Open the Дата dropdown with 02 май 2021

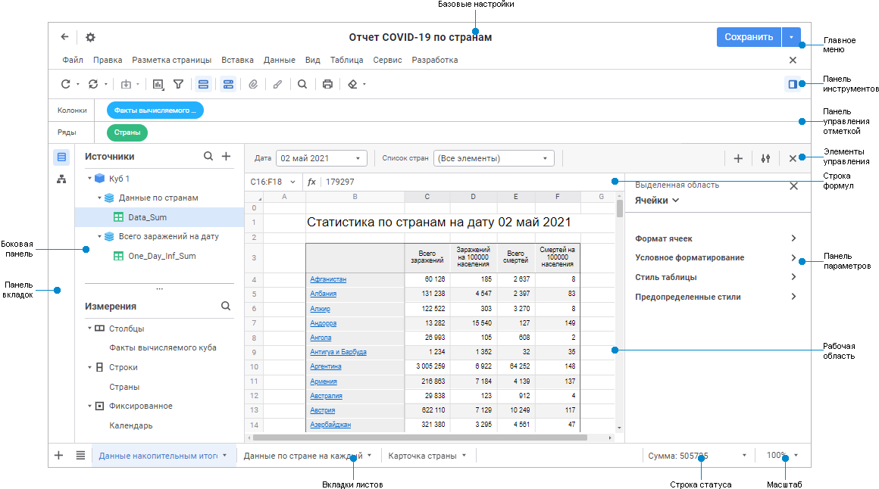point(321,158)
